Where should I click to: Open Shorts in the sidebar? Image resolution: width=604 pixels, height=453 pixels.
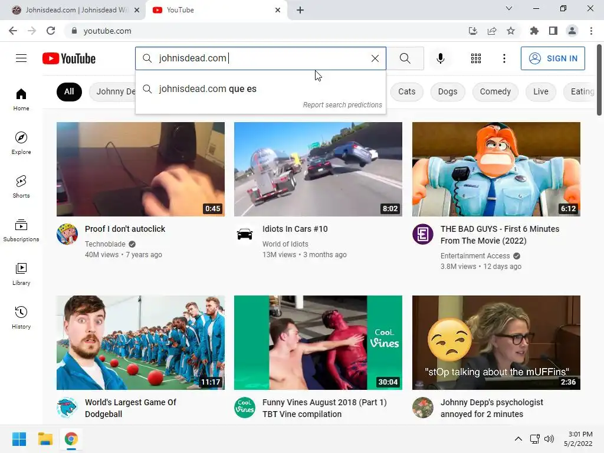point(21,187)
